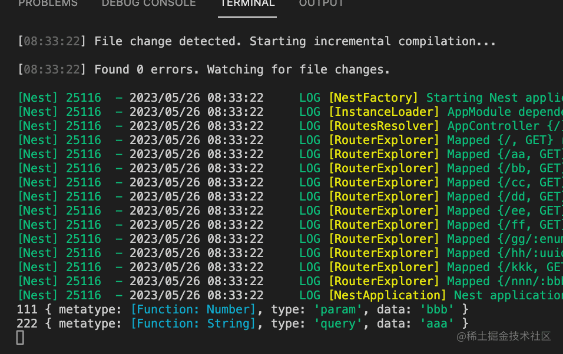
Task: Click the 'bbb' data value
Action: [437, 309]
